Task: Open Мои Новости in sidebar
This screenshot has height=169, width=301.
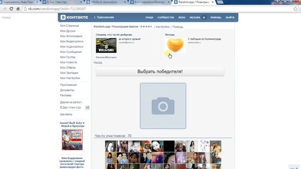Action: point(69,62)
